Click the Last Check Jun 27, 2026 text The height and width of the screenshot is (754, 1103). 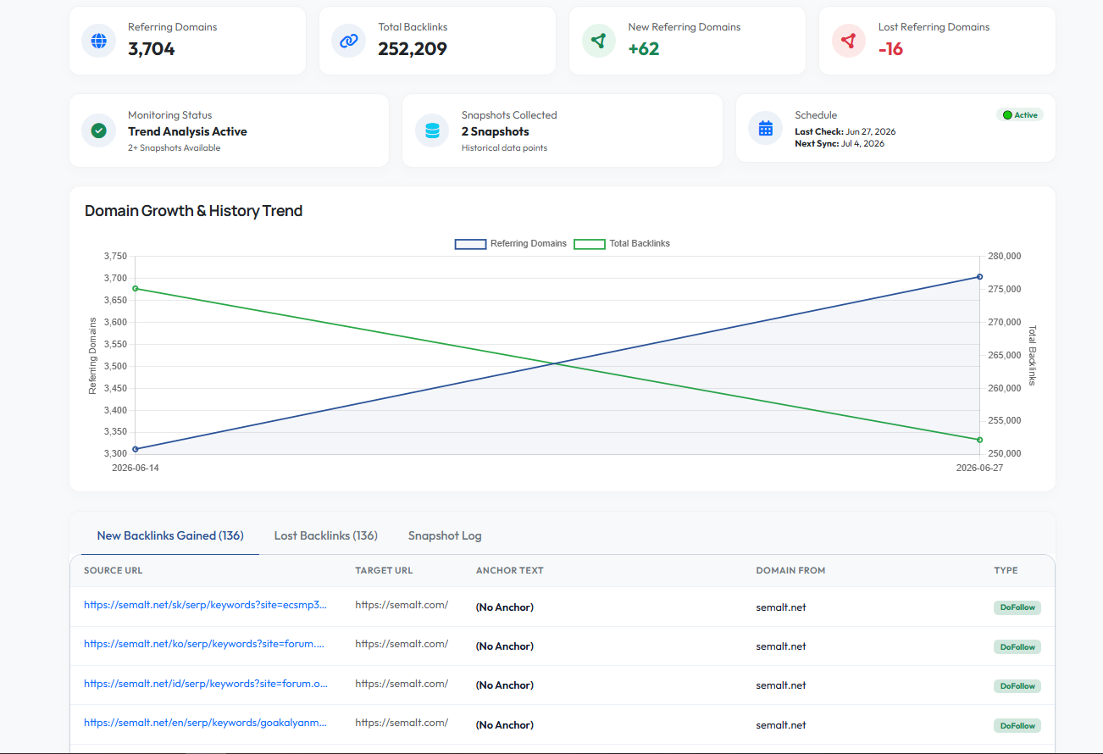click(845, 131)
